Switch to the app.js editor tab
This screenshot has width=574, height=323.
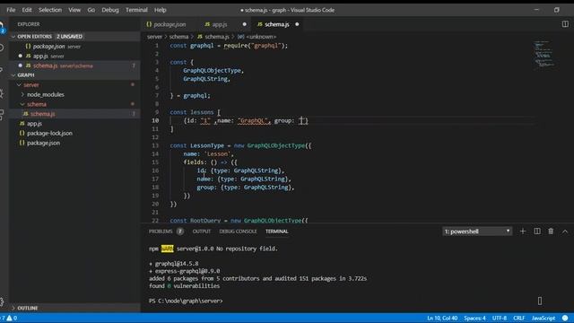tap(220, 24)
